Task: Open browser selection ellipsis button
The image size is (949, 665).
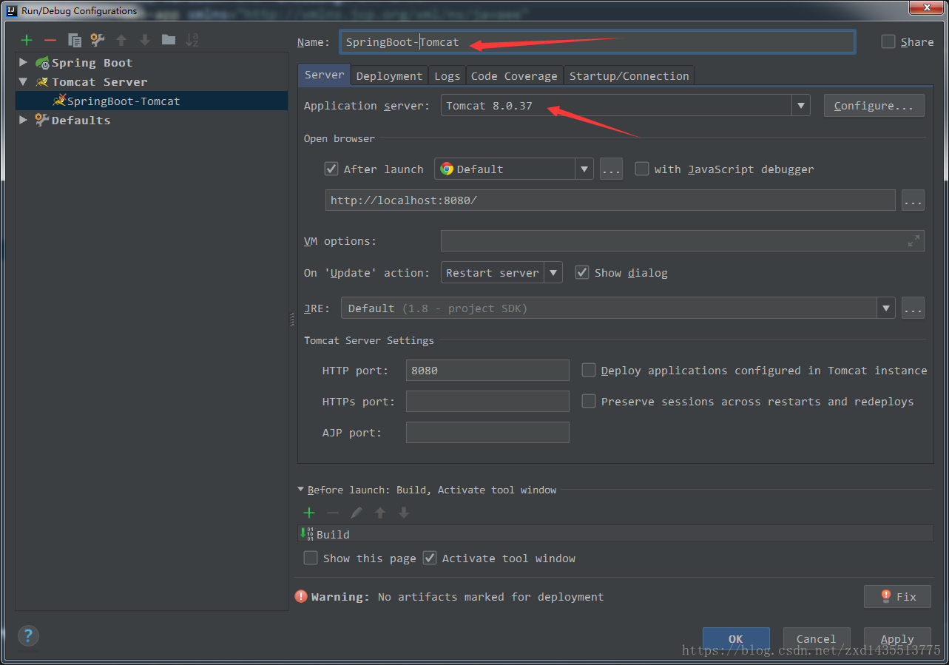Action: tap(611, 169)
